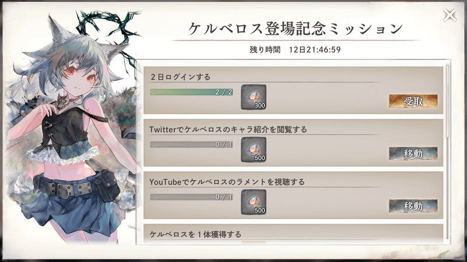The height and width of the screenshot is (262, 467).
Task: Click the YouTube mission 0/1 progress bar
Action: (191, 197)
